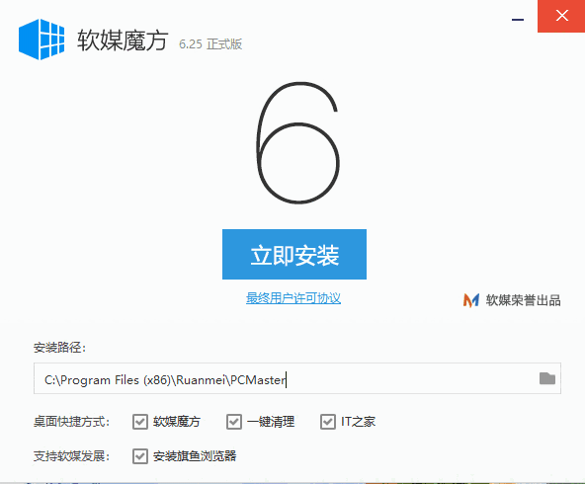
Task: Click the blue 立即安装 install button
Action: coord(294,254)
